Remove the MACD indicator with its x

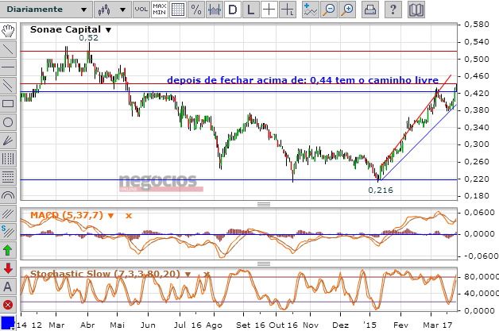(129, 216)
